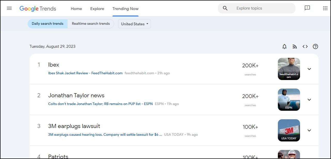Open the feedthehabit.com thumbnail
This screenshot has height=159, width=331.
(x=289, y=69)
